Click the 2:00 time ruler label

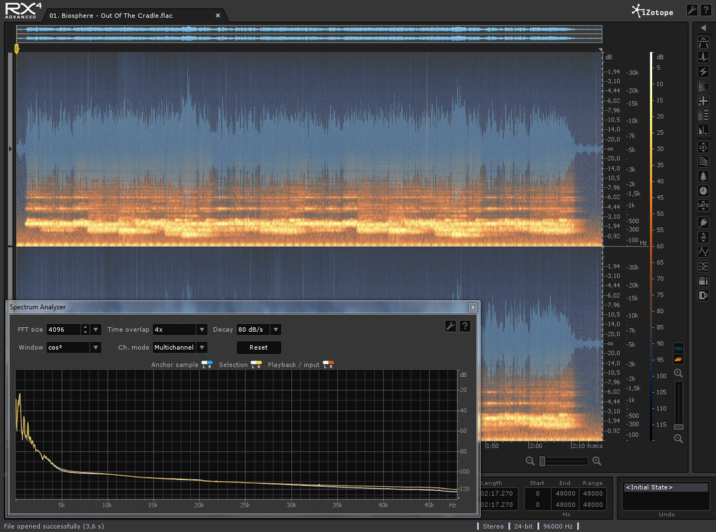(536, 446)
